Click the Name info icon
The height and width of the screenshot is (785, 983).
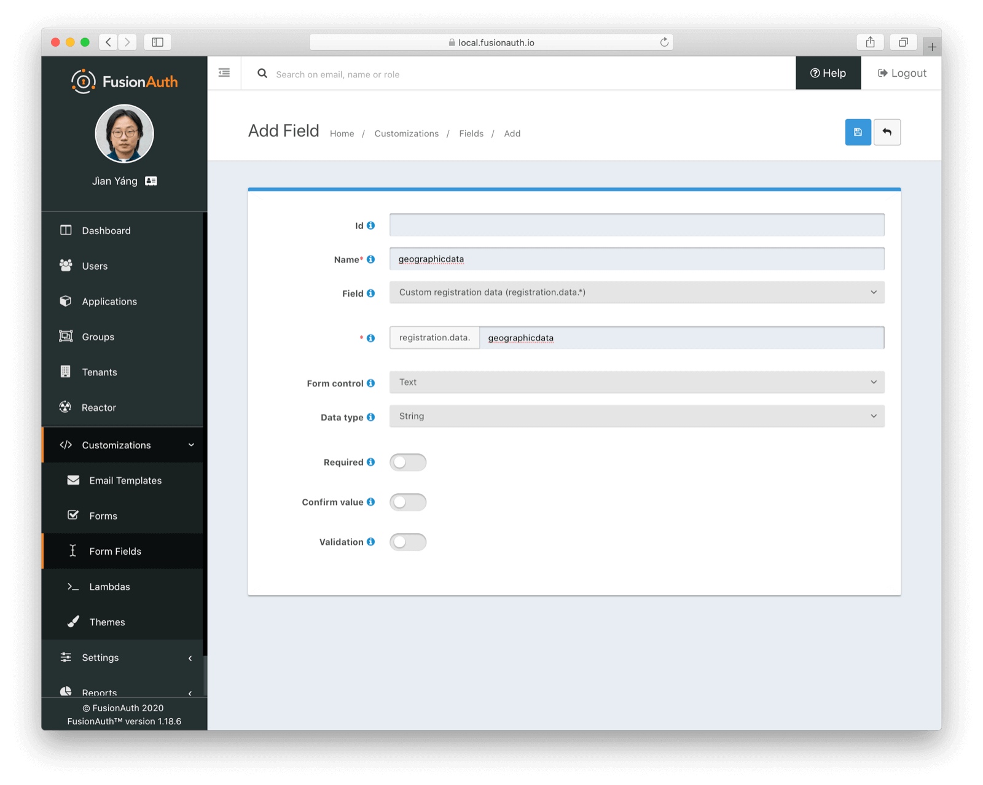coord(371,259)
